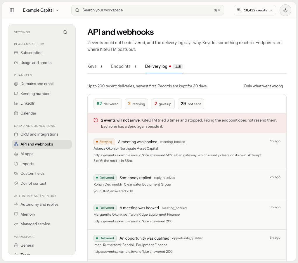The width and height of the screenshot is (298, 263).
Task: Click the Autonomy and replies sliders icon
Action: pos(16,205)
